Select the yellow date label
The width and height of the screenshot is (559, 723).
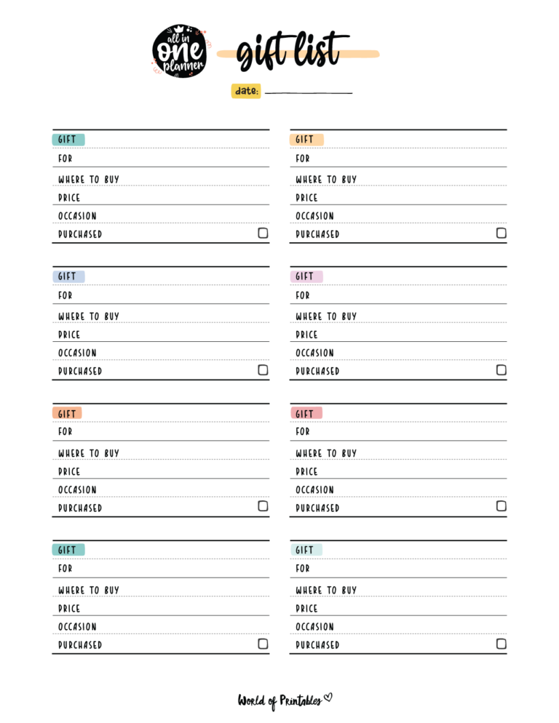coord(246,91)
